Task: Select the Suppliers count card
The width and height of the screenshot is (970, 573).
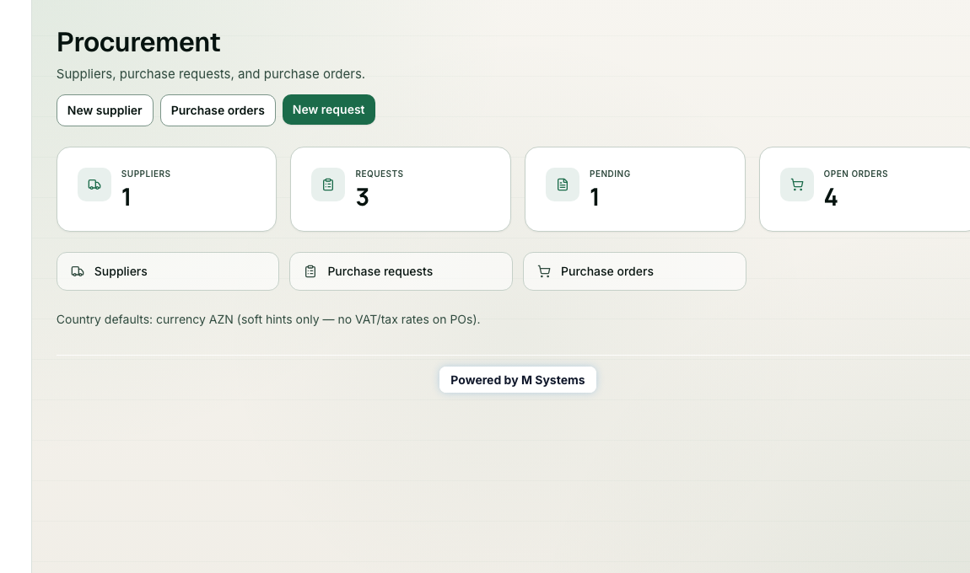Action: 166,189
